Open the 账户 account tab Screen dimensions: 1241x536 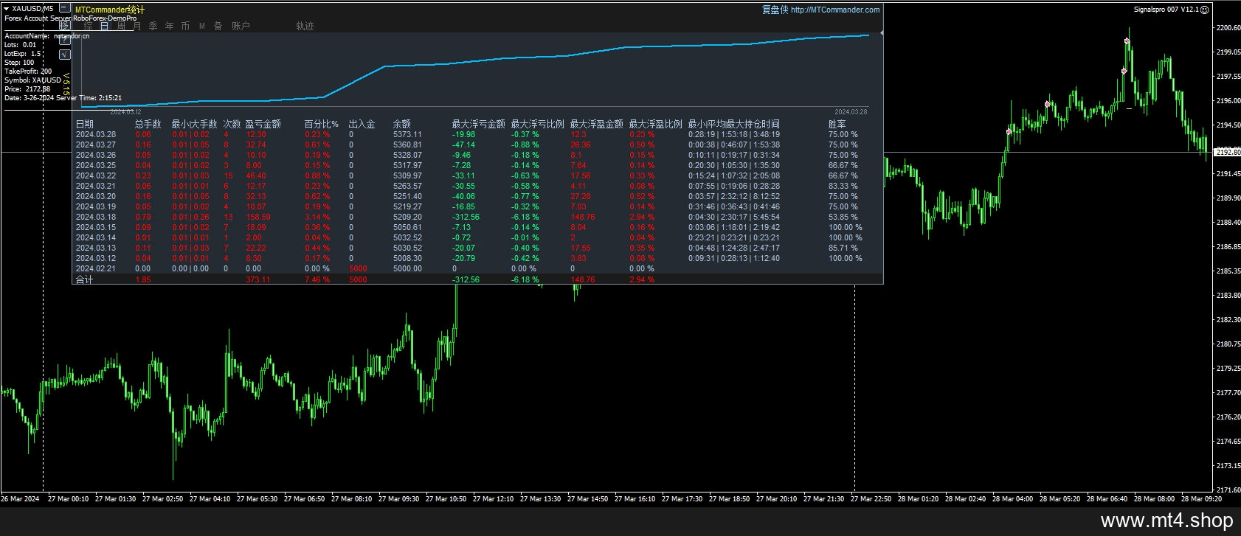point(241,26)
